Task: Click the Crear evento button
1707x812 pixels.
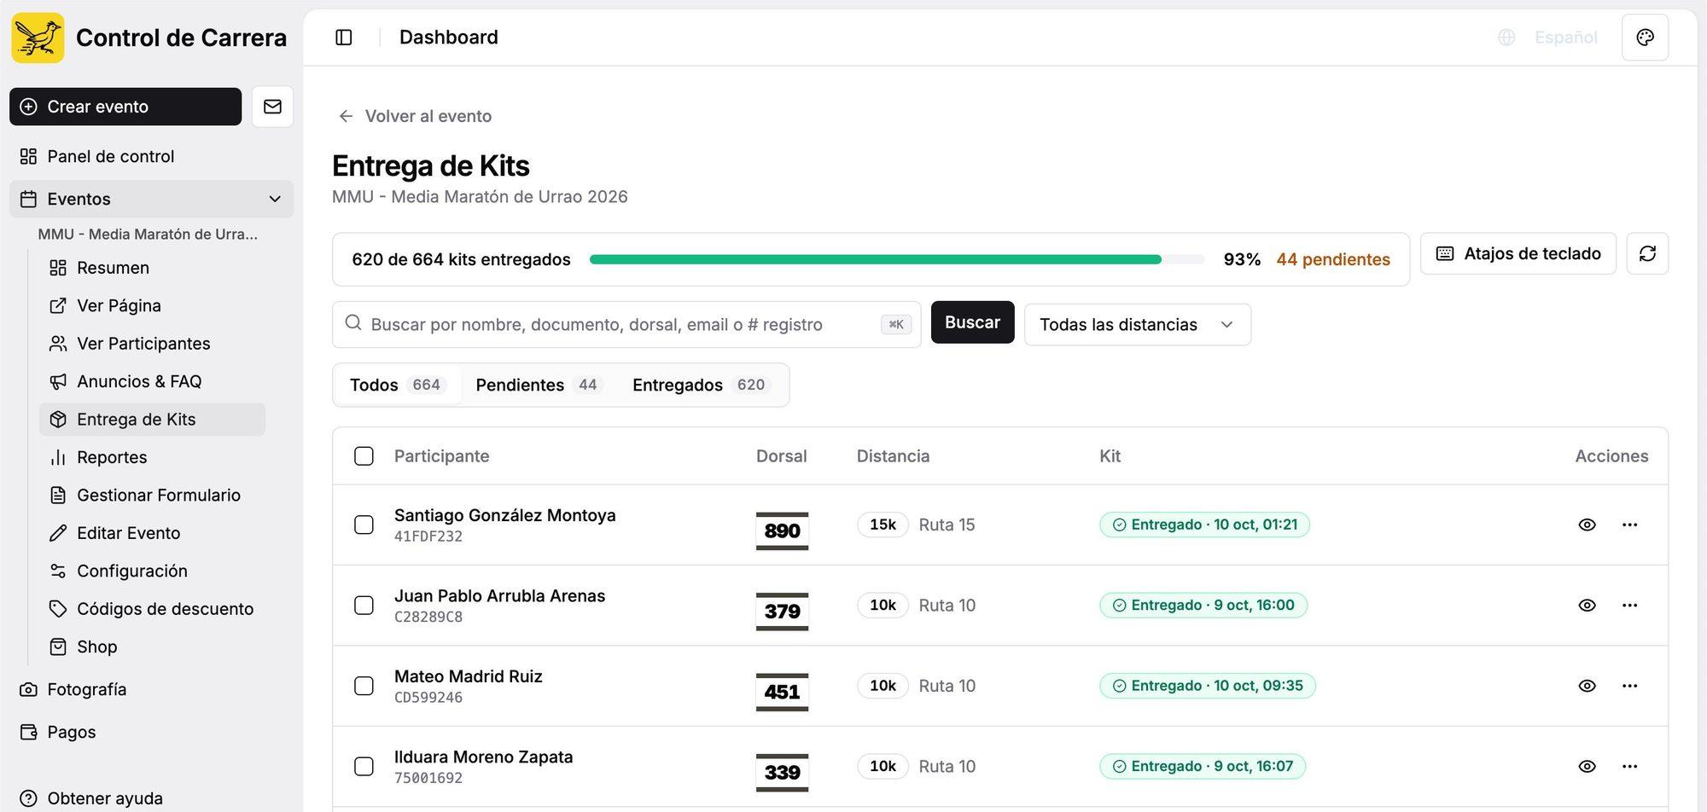Action: pos(125,107)
